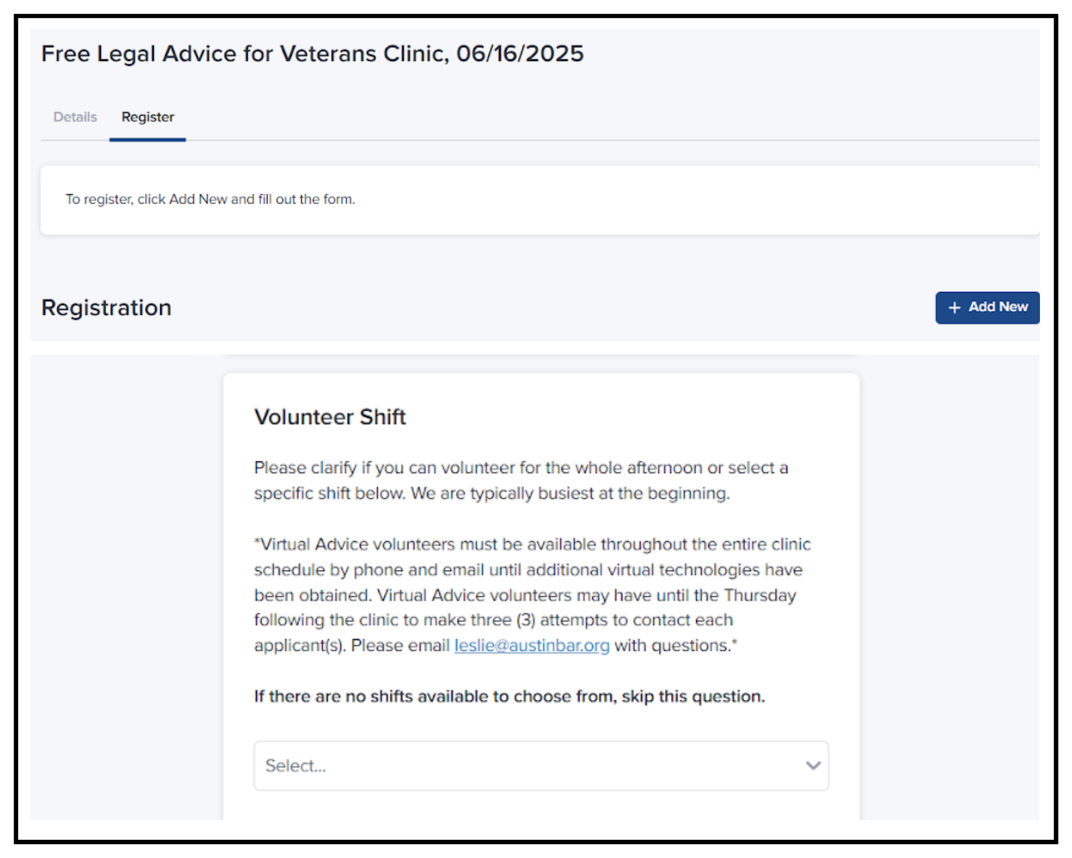
Task: Click the chevron arrow in the shift dropdown
Action: (813, 765)
